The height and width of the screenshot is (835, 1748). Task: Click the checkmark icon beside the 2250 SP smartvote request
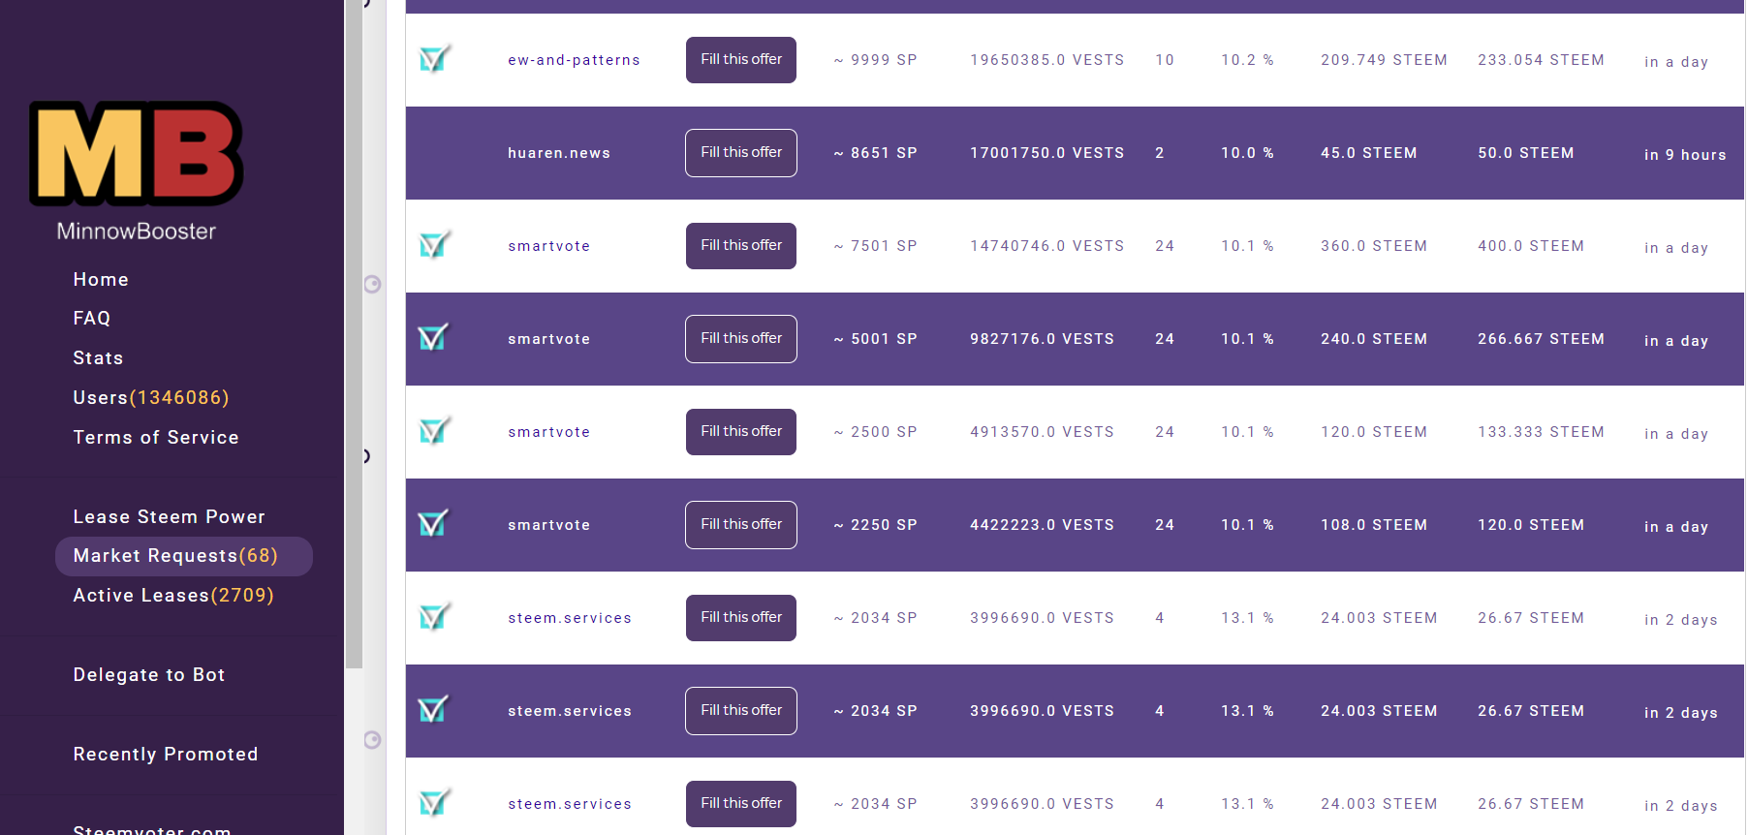(x=433, y=524)
